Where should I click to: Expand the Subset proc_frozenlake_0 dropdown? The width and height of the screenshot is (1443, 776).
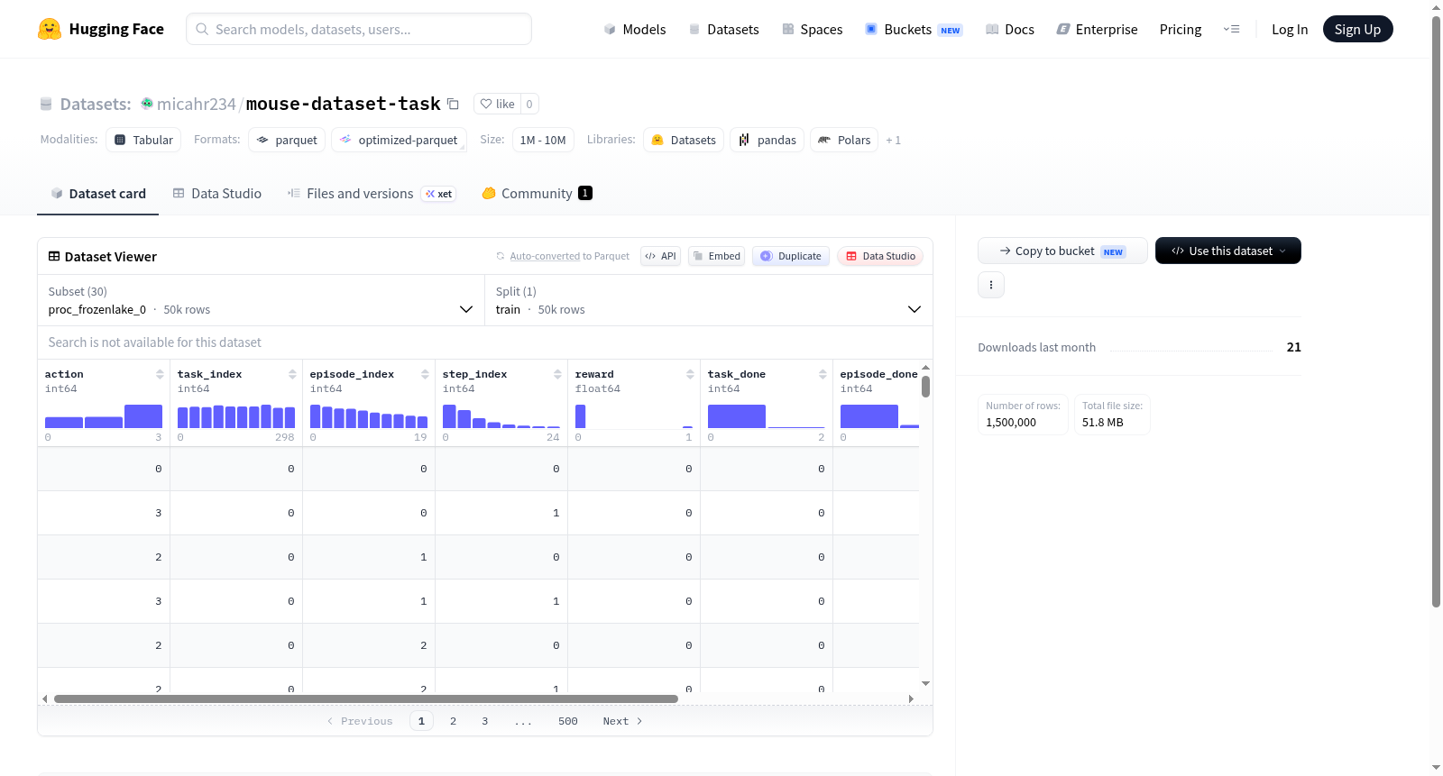(261, 300)
